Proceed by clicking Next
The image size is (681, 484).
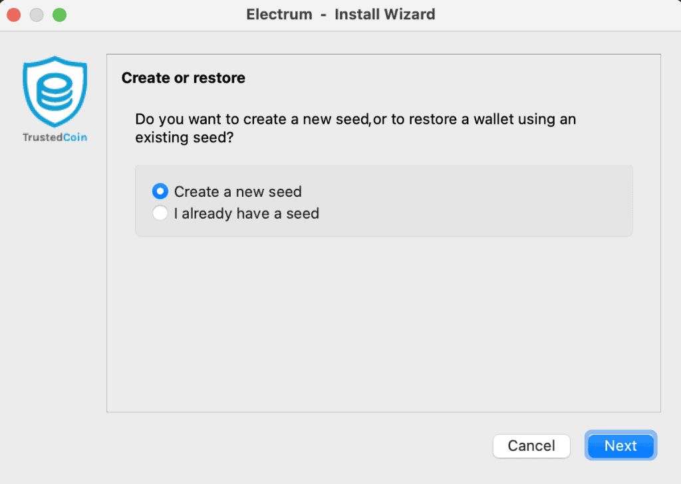pyautogui.click(x=620, y=445)
